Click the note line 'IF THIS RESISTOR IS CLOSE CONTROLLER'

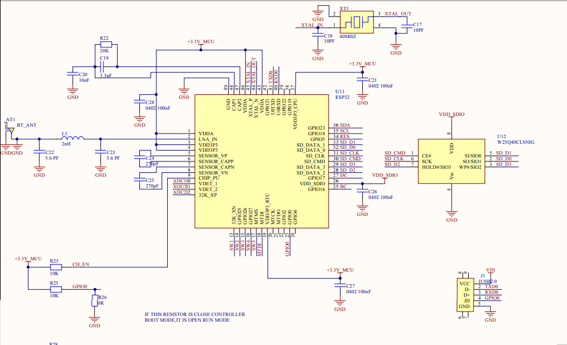click(x=195, y=314)
